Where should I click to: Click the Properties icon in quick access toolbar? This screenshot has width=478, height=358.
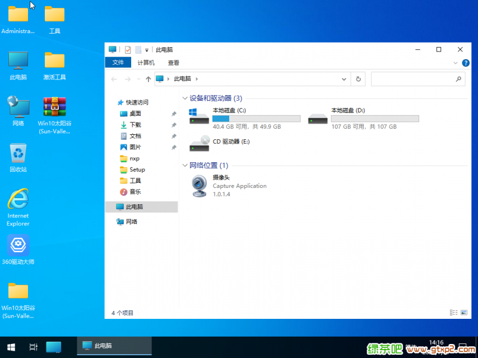(128, 50)
